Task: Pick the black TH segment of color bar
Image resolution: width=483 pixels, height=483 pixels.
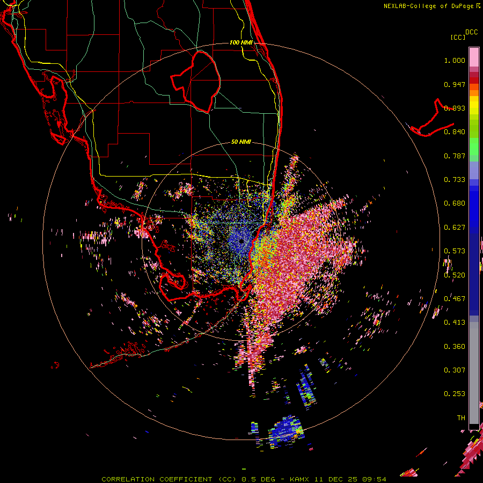Action: [474, 426]
